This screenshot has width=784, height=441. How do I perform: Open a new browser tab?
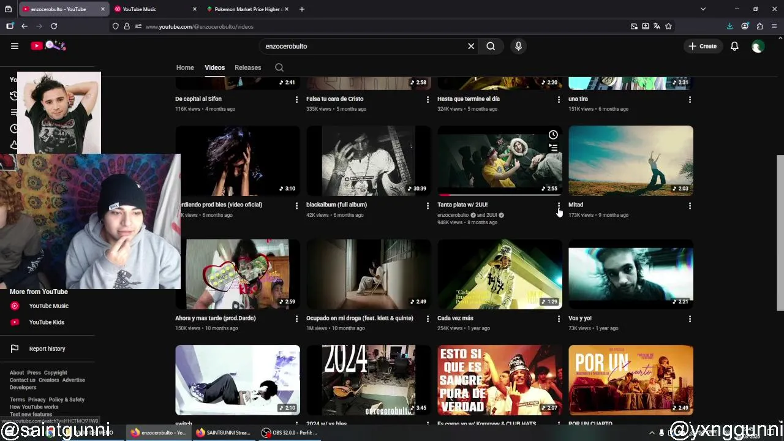tap(301, 9)
